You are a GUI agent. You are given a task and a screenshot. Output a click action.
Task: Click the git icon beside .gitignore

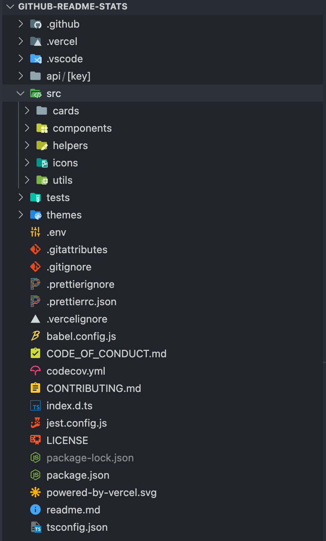[x=35, y=267]
